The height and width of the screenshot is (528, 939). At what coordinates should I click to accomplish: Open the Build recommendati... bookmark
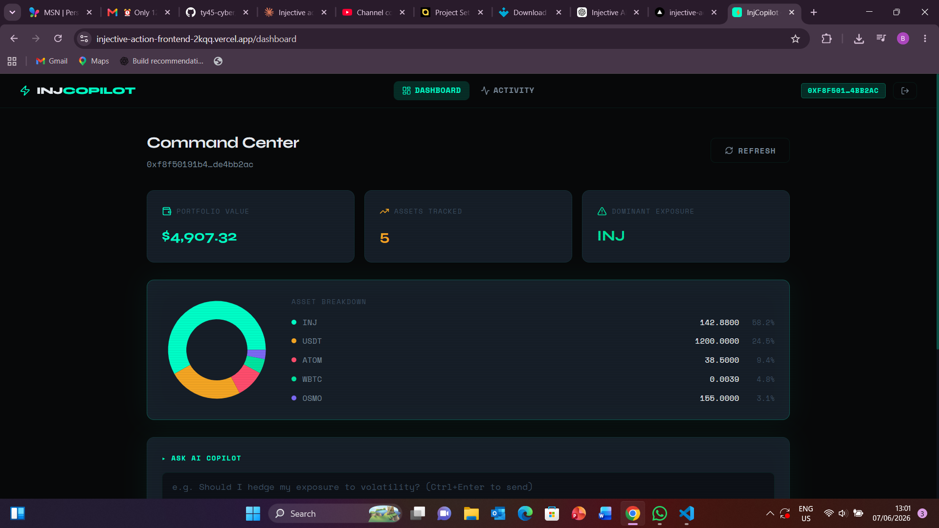tap(162, 61)
